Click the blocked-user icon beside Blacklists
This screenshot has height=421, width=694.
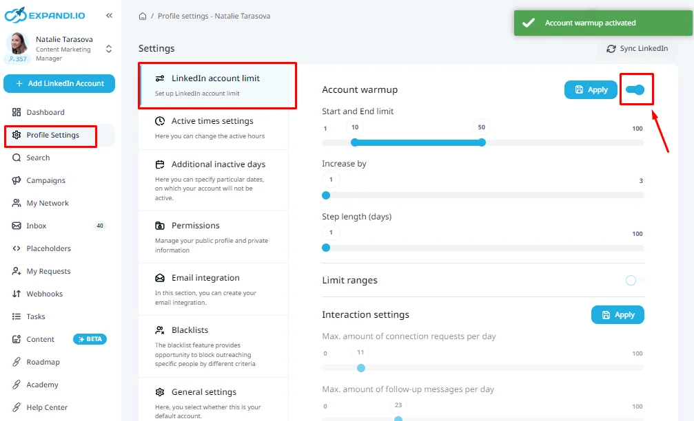click(x=160, y=330)
